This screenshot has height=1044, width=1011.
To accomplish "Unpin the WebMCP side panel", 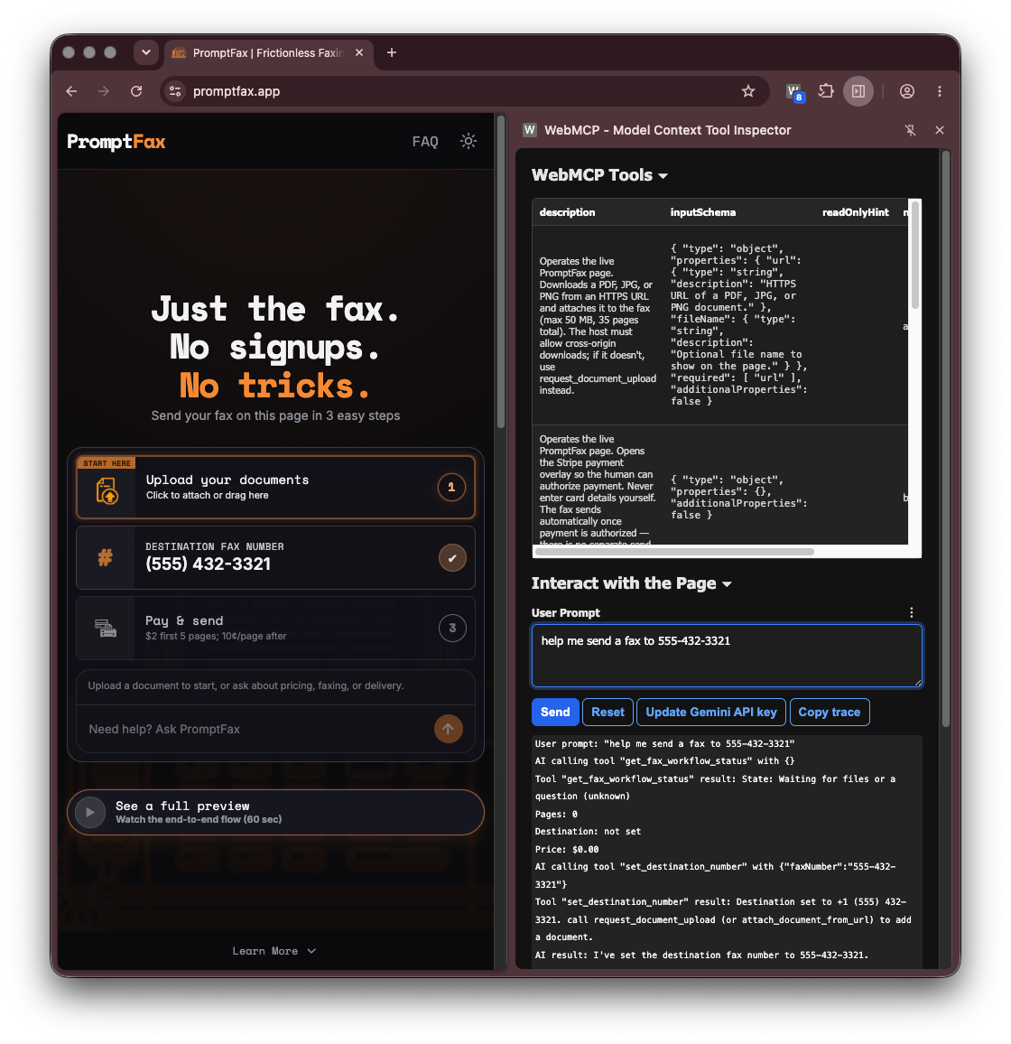I will 910,130.
